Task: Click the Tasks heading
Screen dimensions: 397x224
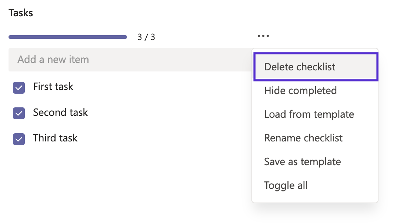Action: pos(20,13)
